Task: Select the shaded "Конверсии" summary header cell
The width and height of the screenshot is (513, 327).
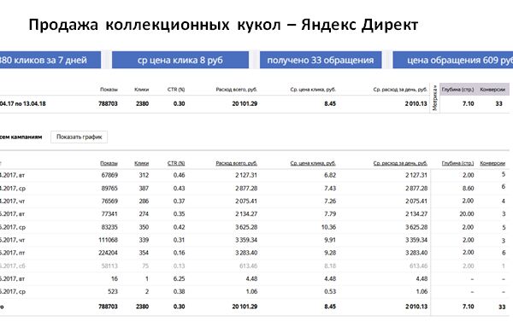Action: [x=492, y=89]
